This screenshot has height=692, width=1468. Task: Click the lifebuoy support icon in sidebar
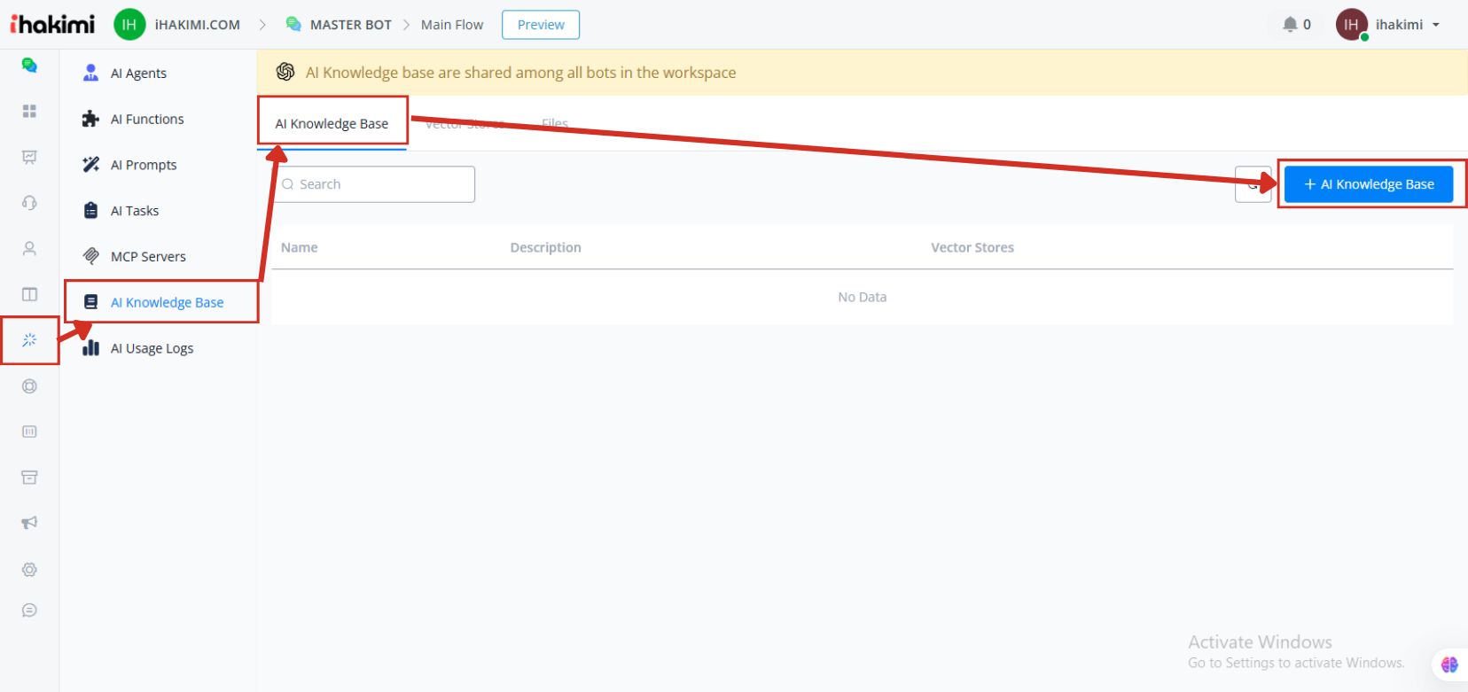tap(29, 386)
